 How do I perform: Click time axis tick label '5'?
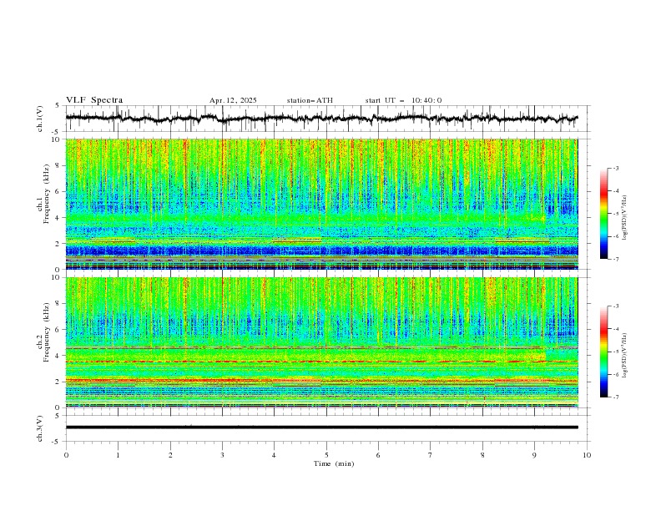[x=326, y=455]
